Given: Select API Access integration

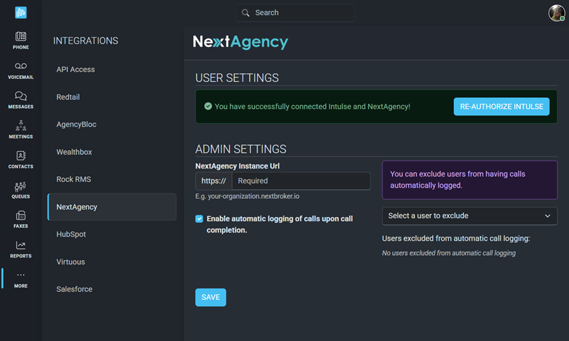Looking at the screenshot, I should [x=112, y=69].
